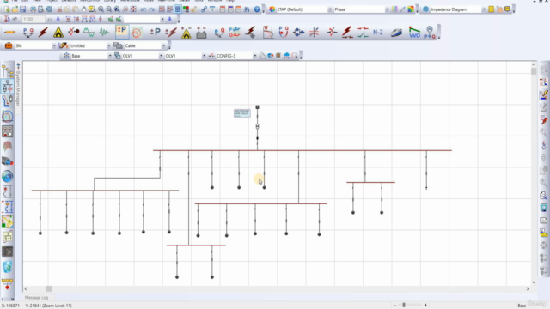Open One-Line Diagram sidebar icon
The height and width of the screenshot is (309, 550).
(8, 86)
